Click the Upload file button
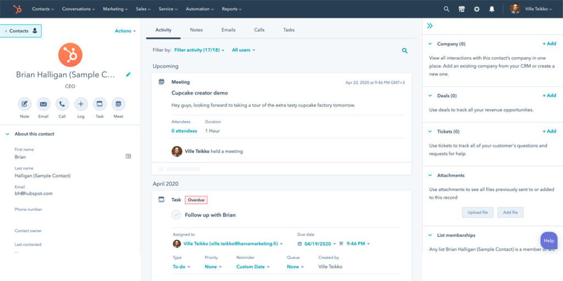 point(478,212)
